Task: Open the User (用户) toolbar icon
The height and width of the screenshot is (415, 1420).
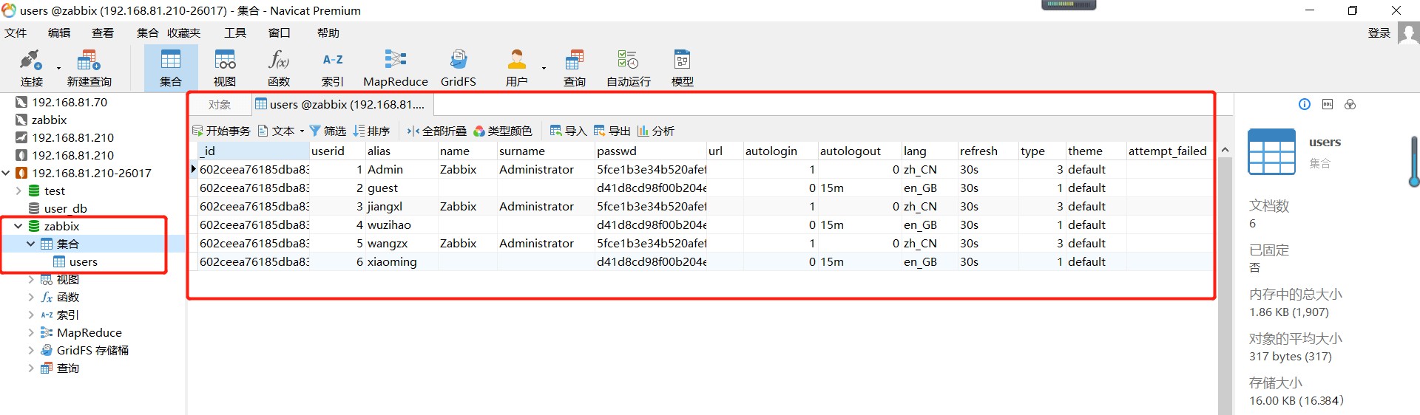Action: coord(517,67)
